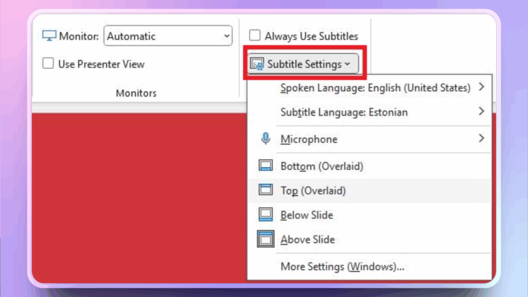Choose Spoken Language: English (United States)
This screenshot has width=528, height=297.
pyautogui.click(x=375, y=88)
